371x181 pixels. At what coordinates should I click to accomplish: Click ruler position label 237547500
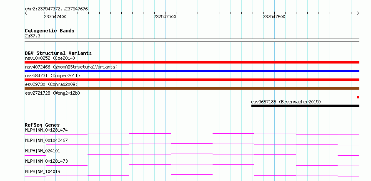point(165,17)
